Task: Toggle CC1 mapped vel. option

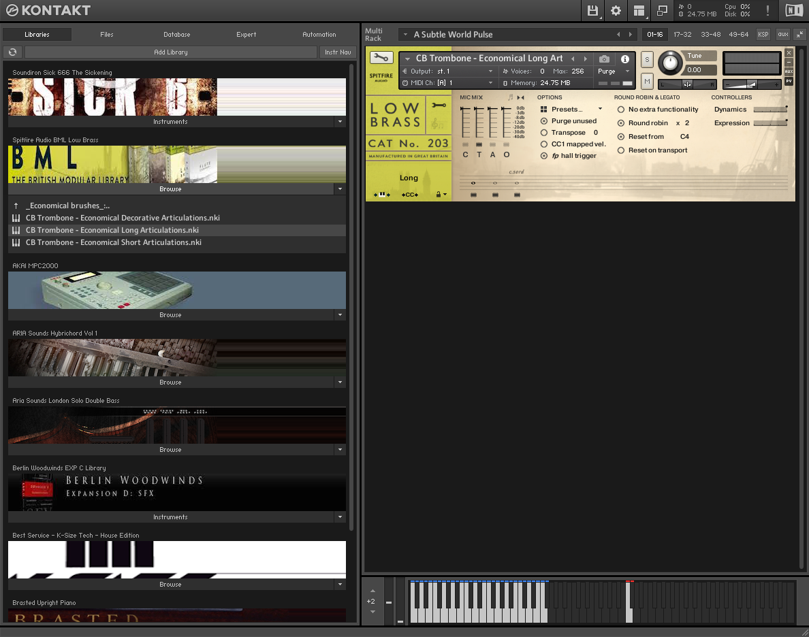Action: (x=544, y=144)
